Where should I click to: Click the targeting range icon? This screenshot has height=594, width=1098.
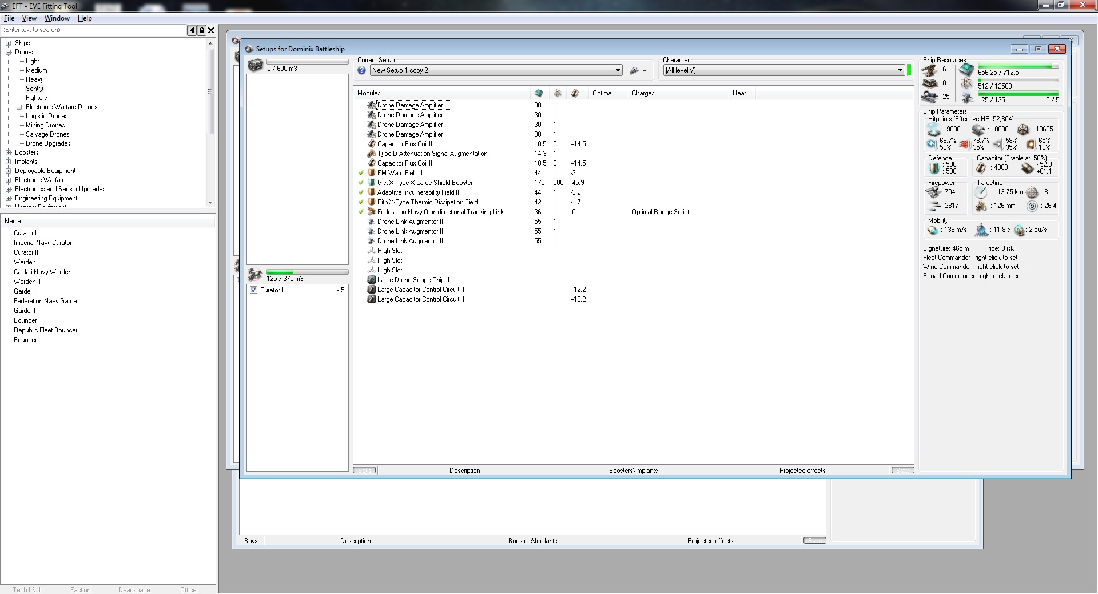pos(981,192)
